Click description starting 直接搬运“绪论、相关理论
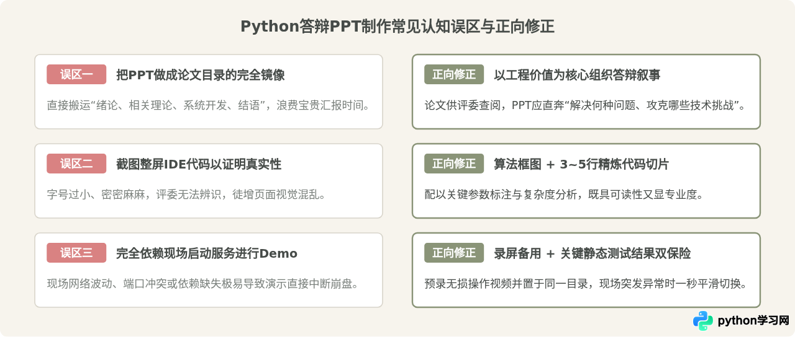The image size is (795, 337). [x=209, y=105]
